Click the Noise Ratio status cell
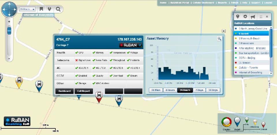Screen dimensions: 277x135 (x=100, y=60)
